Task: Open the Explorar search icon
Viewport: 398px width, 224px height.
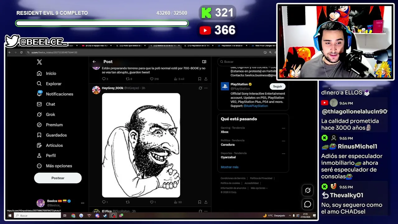Action: (39, 84)
